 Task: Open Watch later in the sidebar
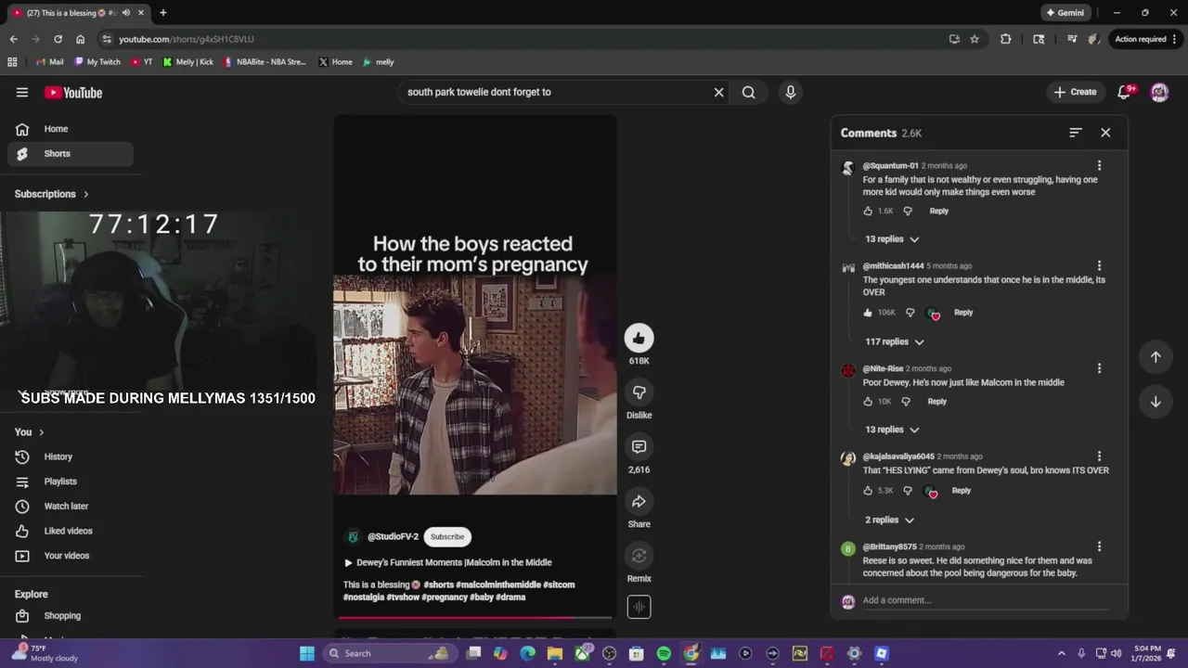pos(71,507)
